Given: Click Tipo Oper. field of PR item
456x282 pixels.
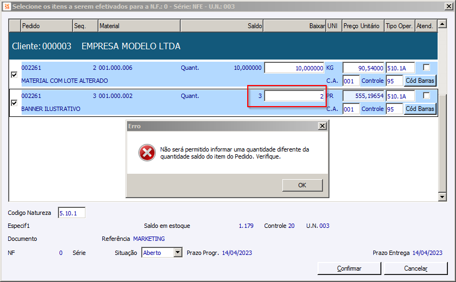Looking at the screenshot, I should [x=400, y=96].
